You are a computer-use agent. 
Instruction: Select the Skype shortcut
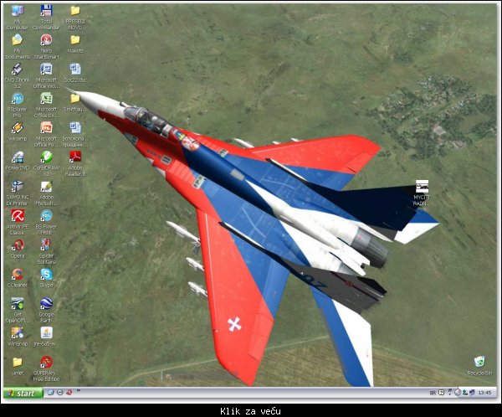pos(46,278)
